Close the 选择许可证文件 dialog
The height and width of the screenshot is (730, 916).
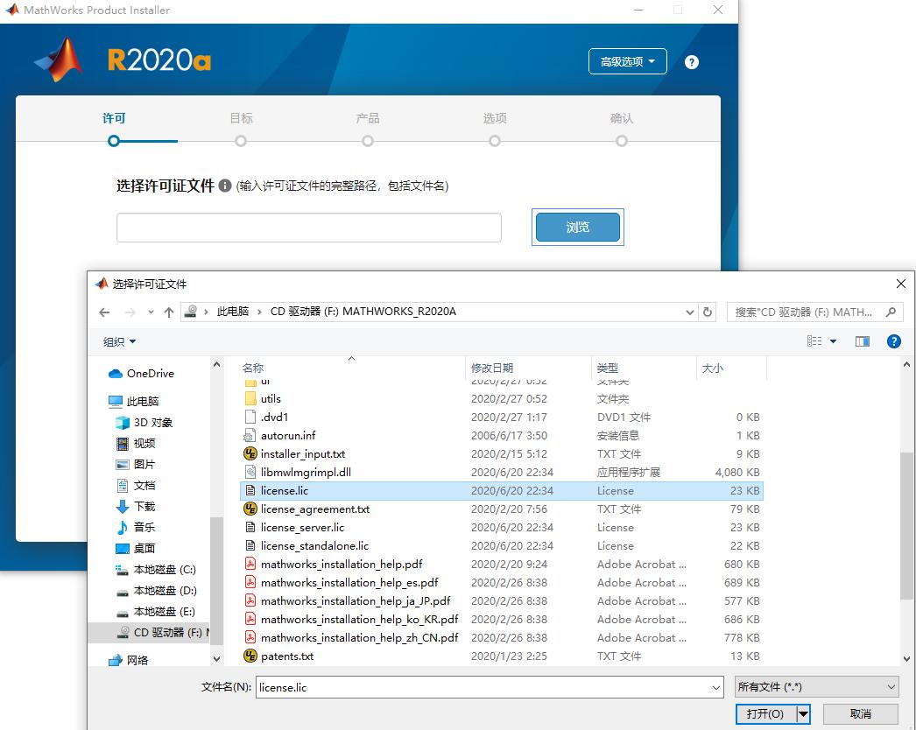click(x=900, y=284)
